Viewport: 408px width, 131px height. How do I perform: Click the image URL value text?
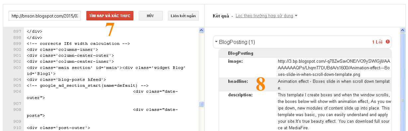point(334,68)
